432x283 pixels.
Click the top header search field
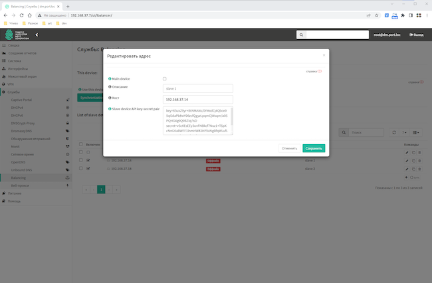tap(337, 35)
